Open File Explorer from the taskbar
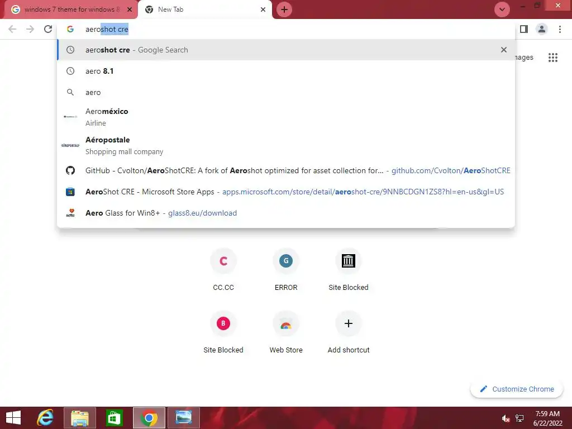The image size is (572, 429). click(80, 418)
